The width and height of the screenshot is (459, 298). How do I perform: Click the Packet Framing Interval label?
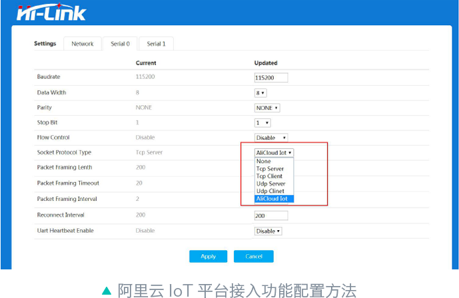pos(67,199)
